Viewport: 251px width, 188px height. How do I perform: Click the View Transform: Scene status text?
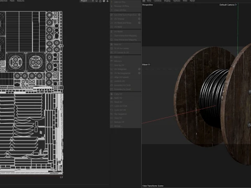(x=153, y=186)
